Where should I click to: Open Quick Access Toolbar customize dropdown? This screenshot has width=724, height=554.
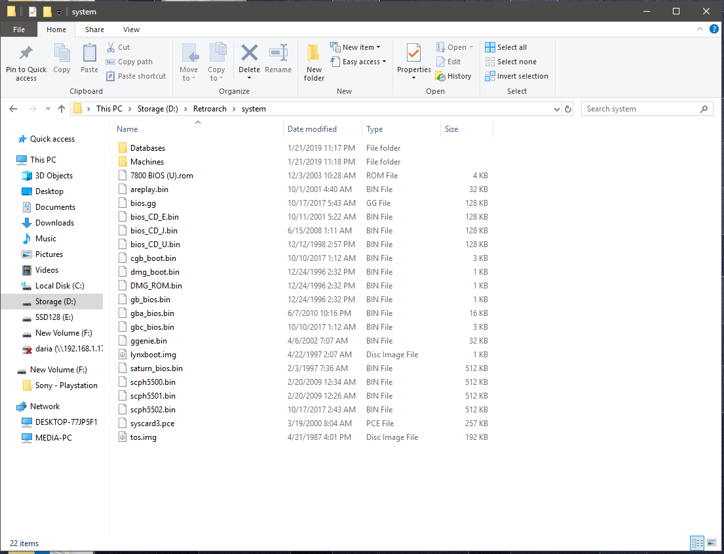59,12
